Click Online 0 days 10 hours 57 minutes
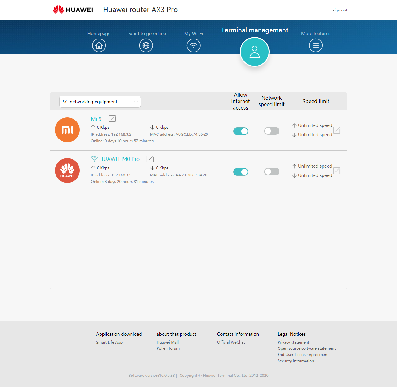 click(x=122, y=141)
